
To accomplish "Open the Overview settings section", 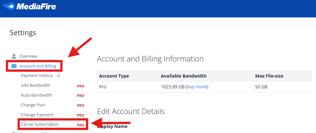I will click(28, 56).
